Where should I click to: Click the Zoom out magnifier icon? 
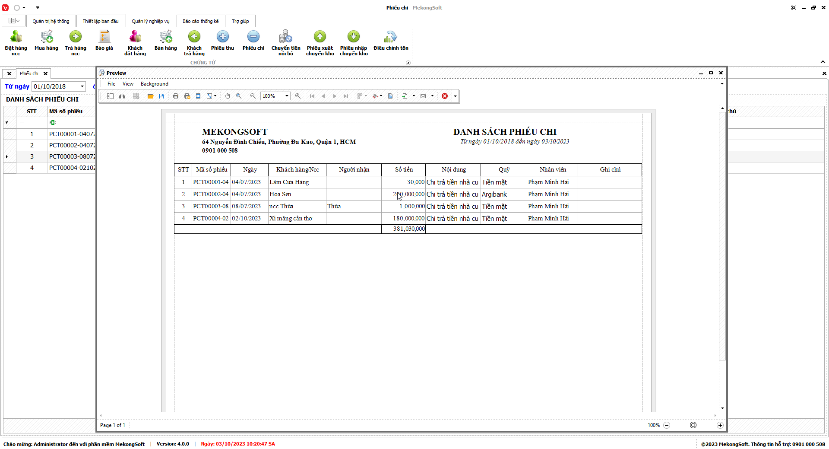pos(253,96)
